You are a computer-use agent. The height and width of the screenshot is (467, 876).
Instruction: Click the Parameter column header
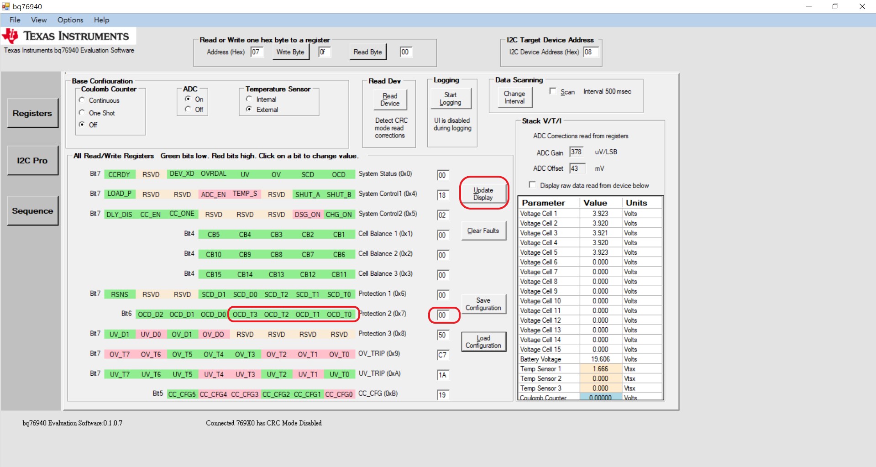(549, 203)
